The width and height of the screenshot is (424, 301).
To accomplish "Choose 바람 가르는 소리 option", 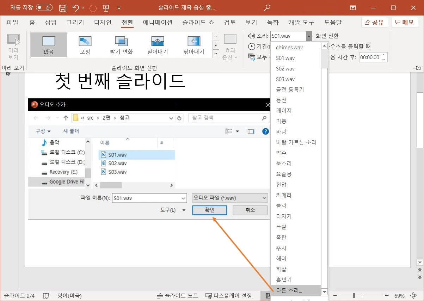I will point(296,142).
